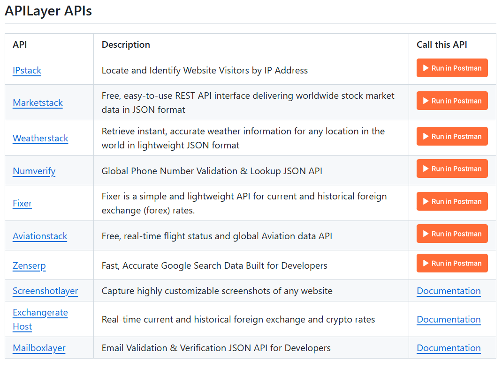Image resolution: width=502 pixels, height=367 pixels.
Task: Click the play icon on Weatherstack's Run button
Action: pos(426,136)
